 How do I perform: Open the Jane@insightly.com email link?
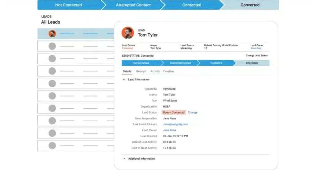(x=175, y=124)
